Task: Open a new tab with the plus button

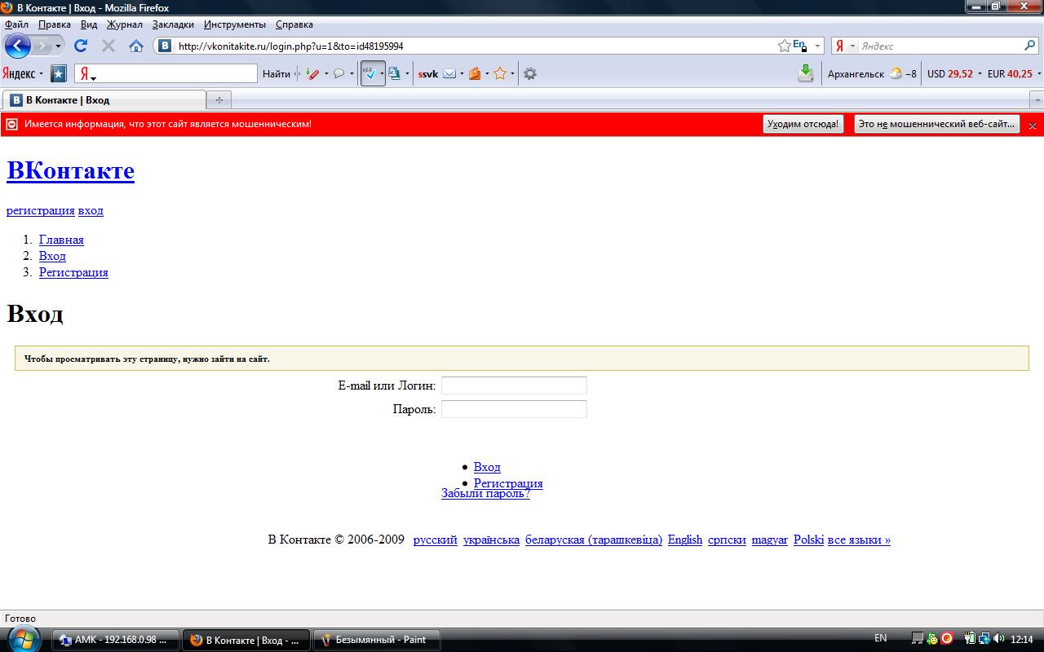Action: 219,100
